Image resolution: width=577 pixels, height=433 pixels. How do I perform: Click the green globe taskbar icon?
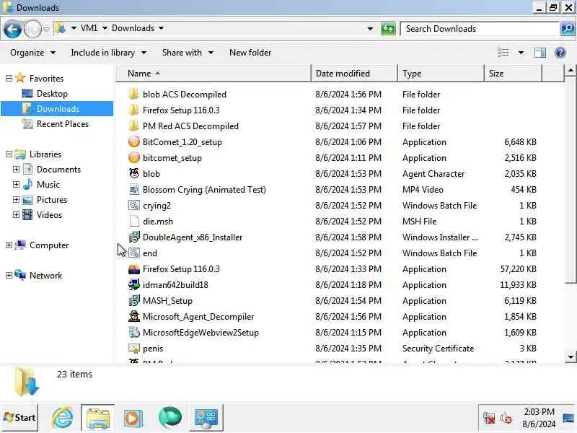[169, 418]
